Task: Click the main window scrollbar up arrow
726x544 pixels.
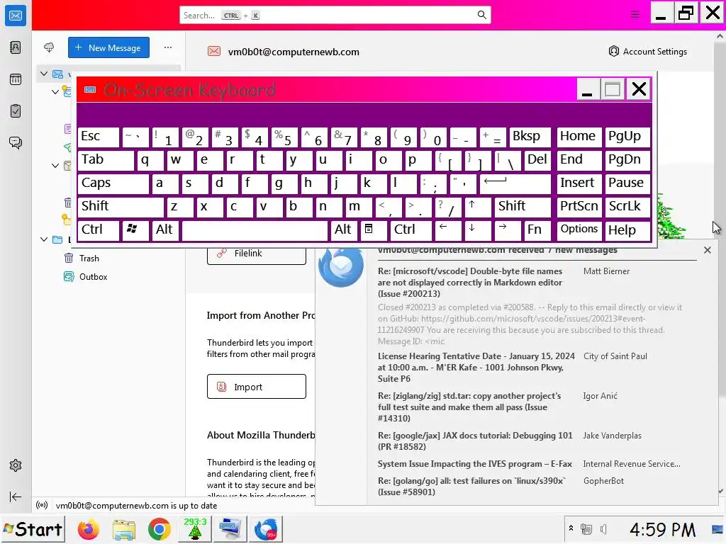Action: tap(720, 37)
